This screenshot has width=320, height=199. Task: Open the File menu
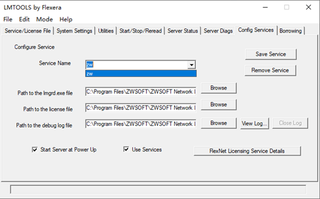tap(8, 19)
